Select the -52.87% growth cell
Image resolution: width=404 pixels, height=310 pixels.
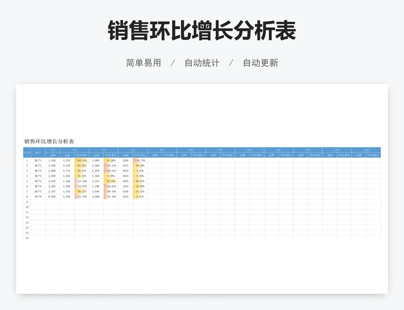pyautogui.click(x=82, y=186)
